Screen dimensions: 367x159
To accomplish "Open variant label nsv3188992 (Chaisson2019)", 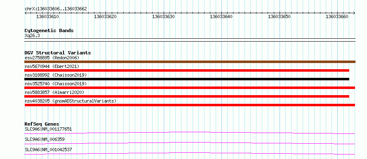I will (56, 75).
